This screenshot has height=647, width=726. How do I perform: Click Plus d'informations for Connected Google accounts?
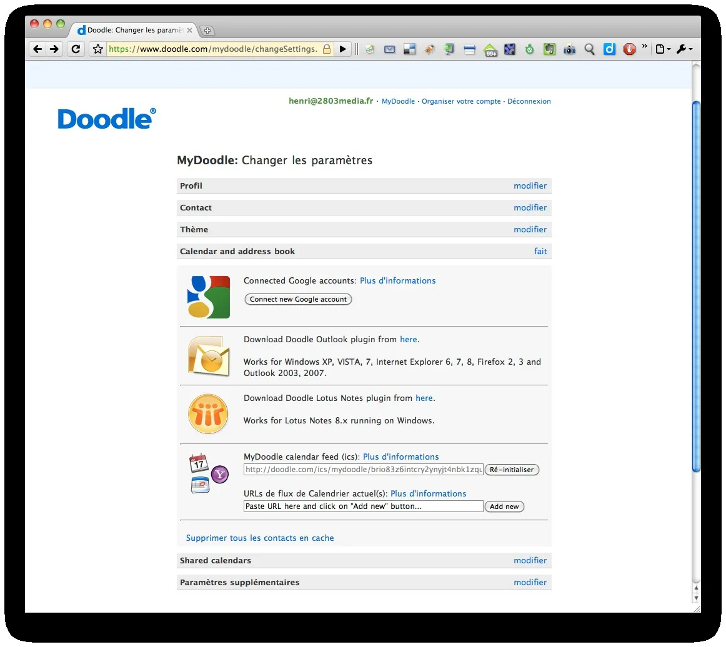point(398,281)
